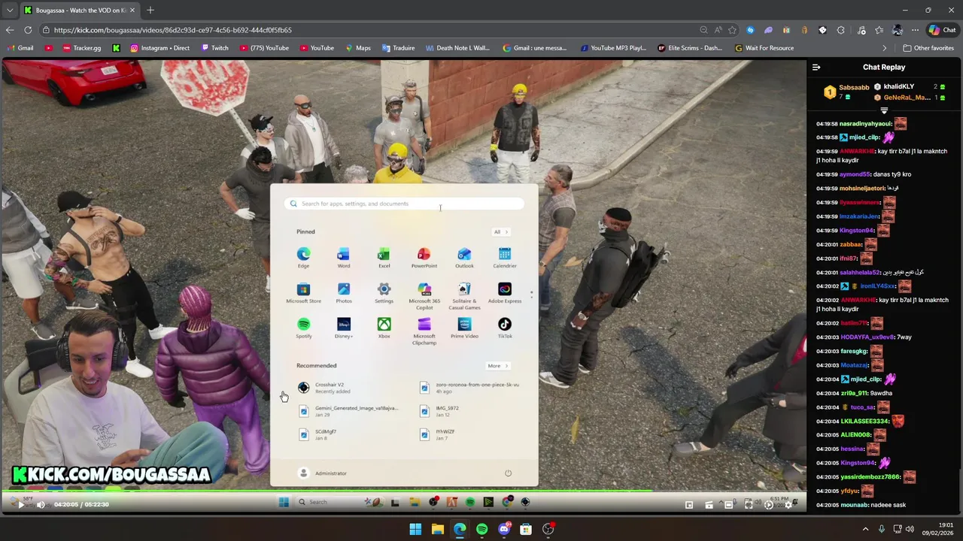Open Edge from the pinned apps in the video

tap(303, 257)
